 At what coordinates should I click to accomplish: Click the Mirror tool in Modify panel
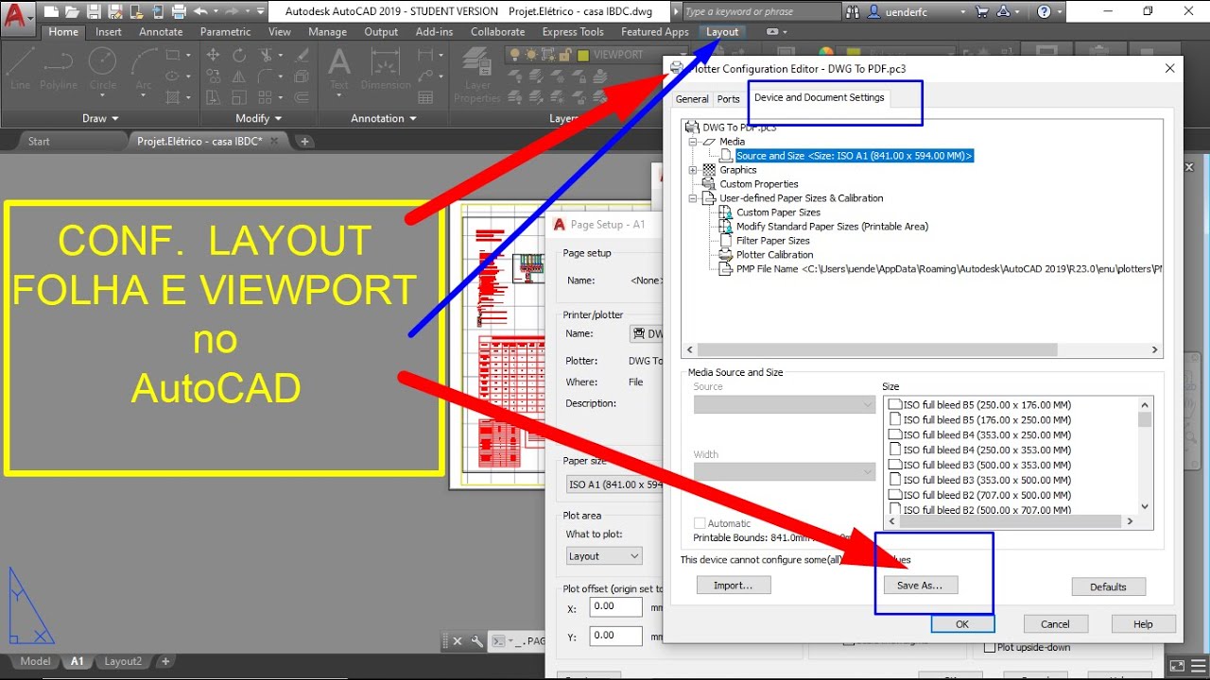239,76
